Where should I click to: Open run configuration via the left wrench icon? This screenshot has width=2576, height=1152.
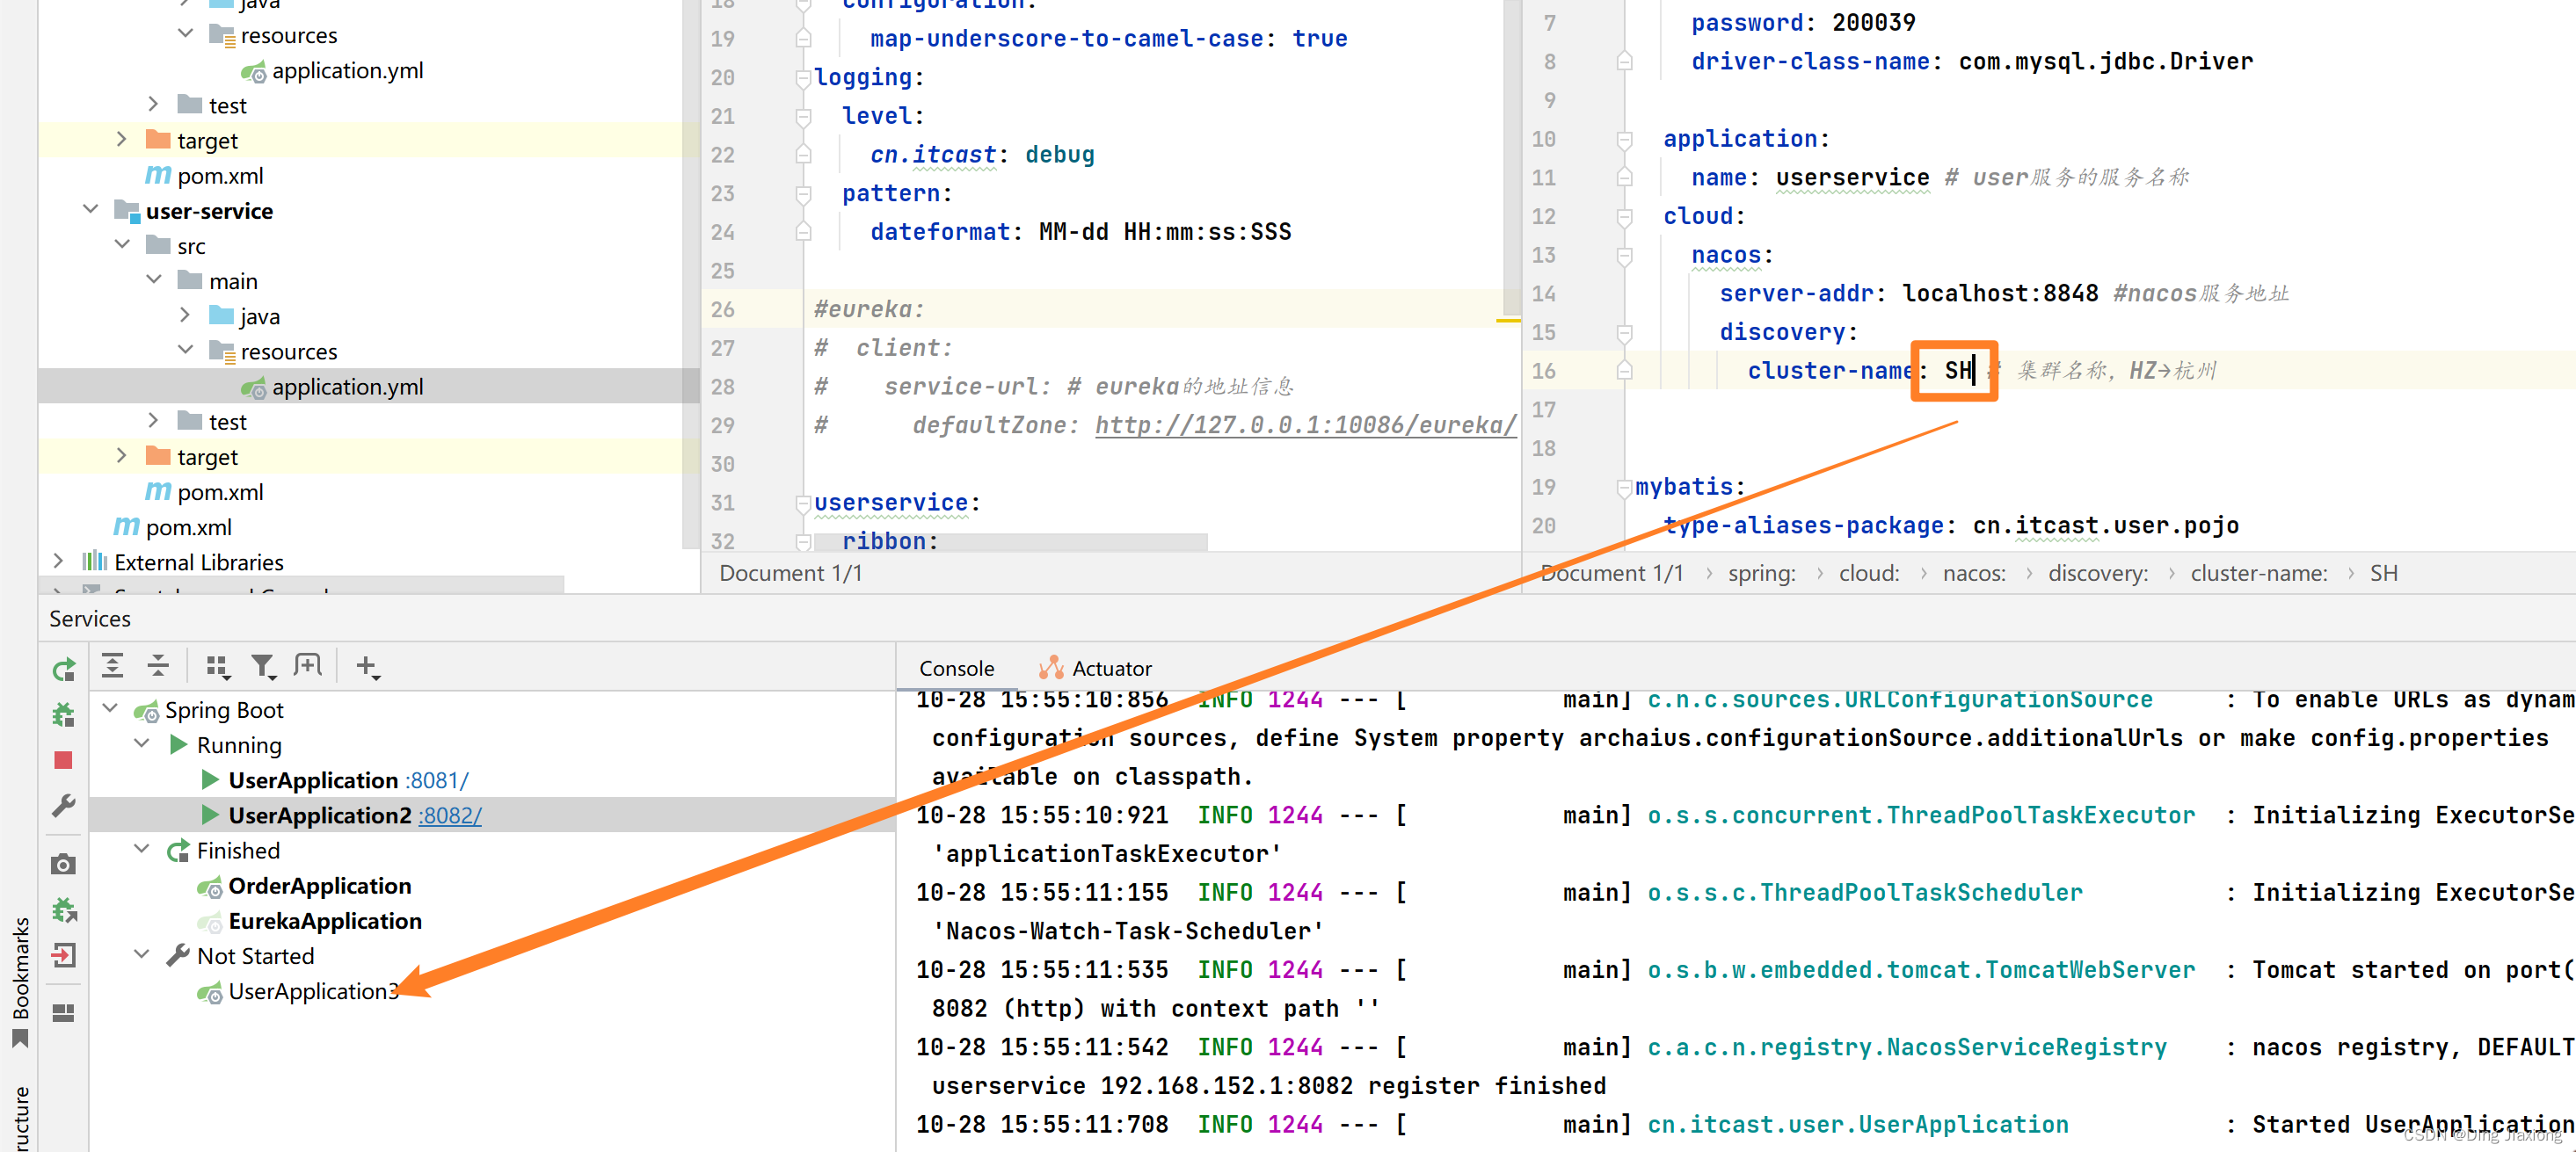(64, 805)
